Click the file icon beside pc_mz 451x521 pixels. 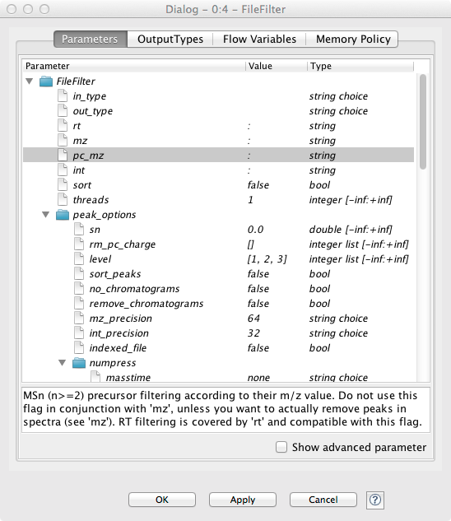pyautogui.click(x=63, y=156)
